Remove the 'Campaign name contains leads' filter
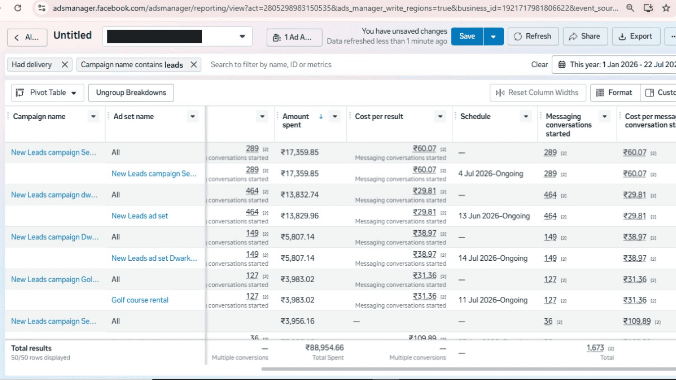Viewport: 676px width, 380px height. 193,64
